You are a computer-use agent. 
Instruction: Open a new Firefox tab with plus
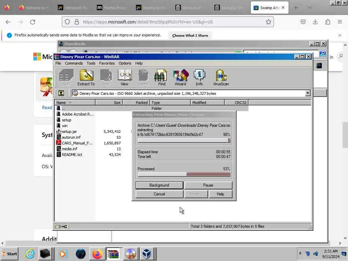point(296,8)
